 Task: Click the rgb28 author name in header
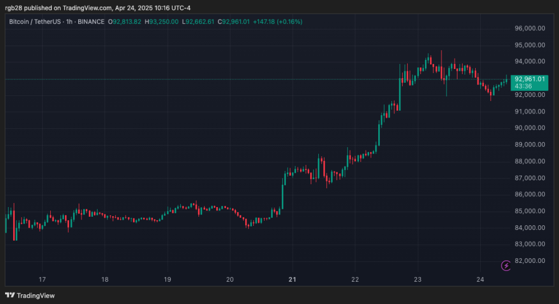(x=13, y=7)
